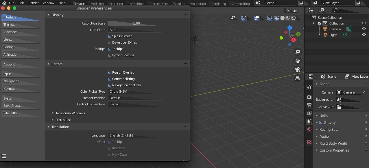Screen dimensions: 369x168
Task: Select the Add-ons preferences section
Action: pos(21,64)
